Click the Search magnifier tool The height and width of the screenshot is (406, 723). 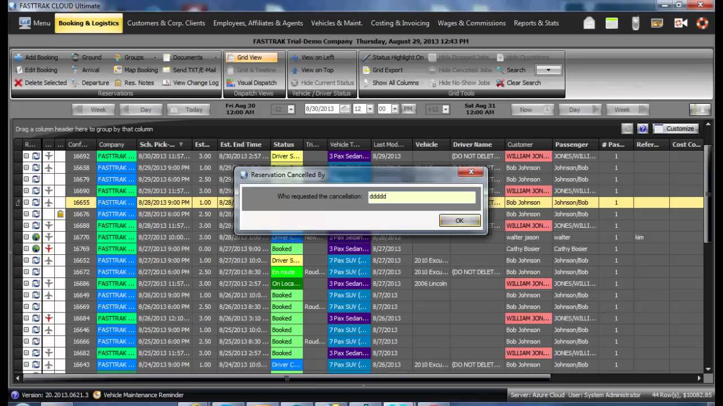point(500,70)
